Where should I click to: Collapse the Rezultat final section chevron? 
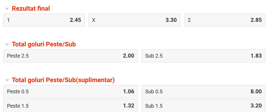point(7,9)
